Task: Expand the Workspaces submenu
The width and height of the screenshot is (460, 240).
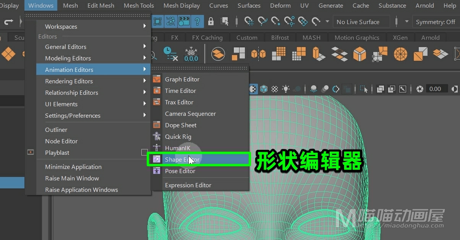Action: click(x=93, y=26)
